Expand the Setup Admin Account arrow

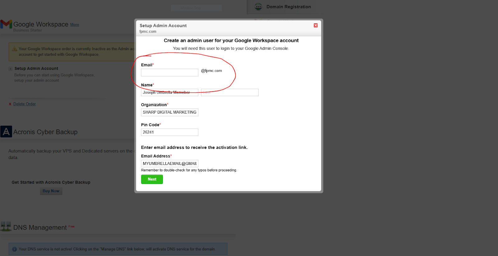tap(11, 69)
